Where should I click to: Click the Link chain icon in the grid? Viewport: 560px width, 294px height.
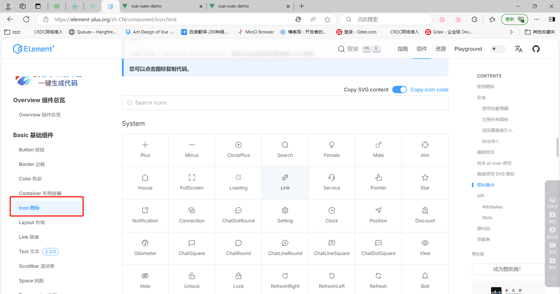click(x=285, y=183)
